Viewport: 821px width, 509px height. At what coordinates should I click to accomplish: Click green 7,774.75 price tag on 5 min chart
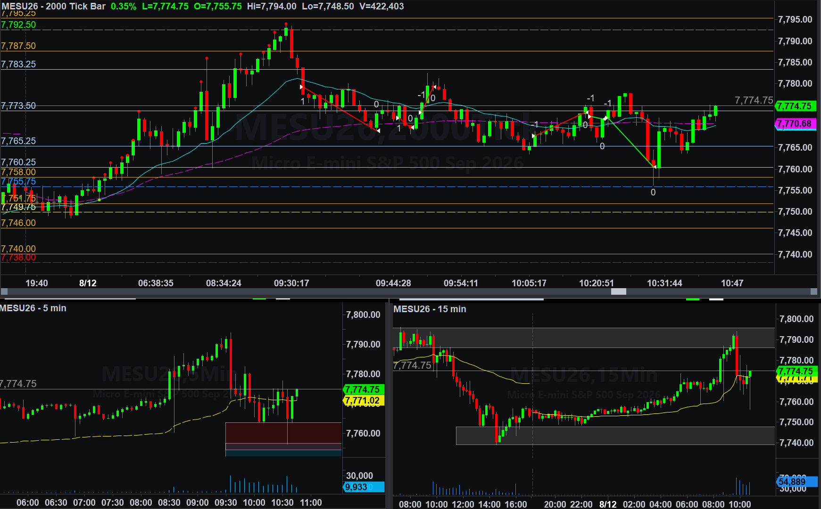pos(363,389)
